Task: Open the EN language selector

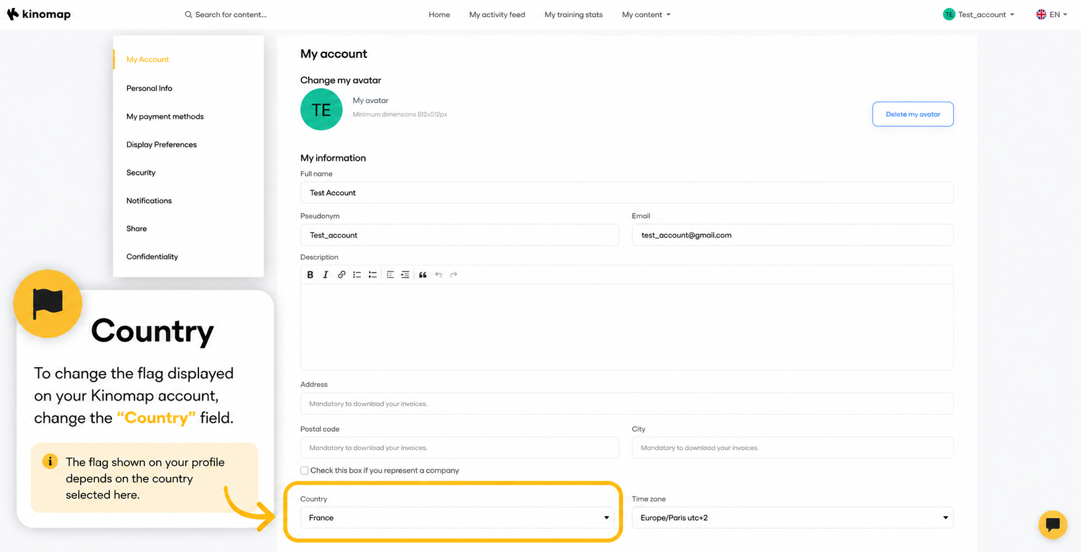Action: coord(1051,14)
